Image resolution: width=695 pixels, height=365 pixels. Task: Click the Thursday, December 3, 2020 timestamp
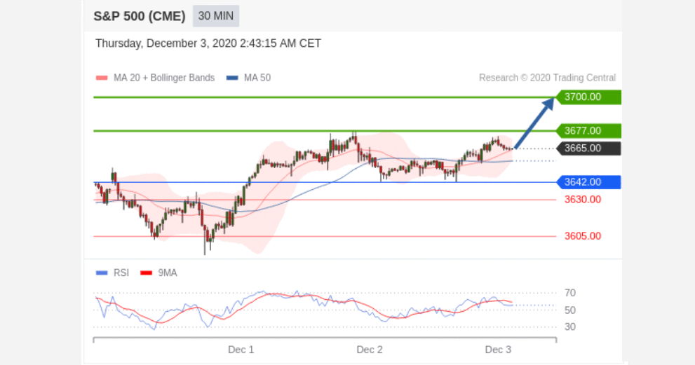(x=208, y=43)
